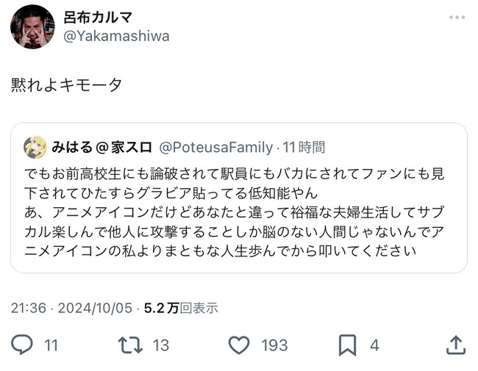Click the reply count 11
This screenshot has width=478, height=371.
51,345
